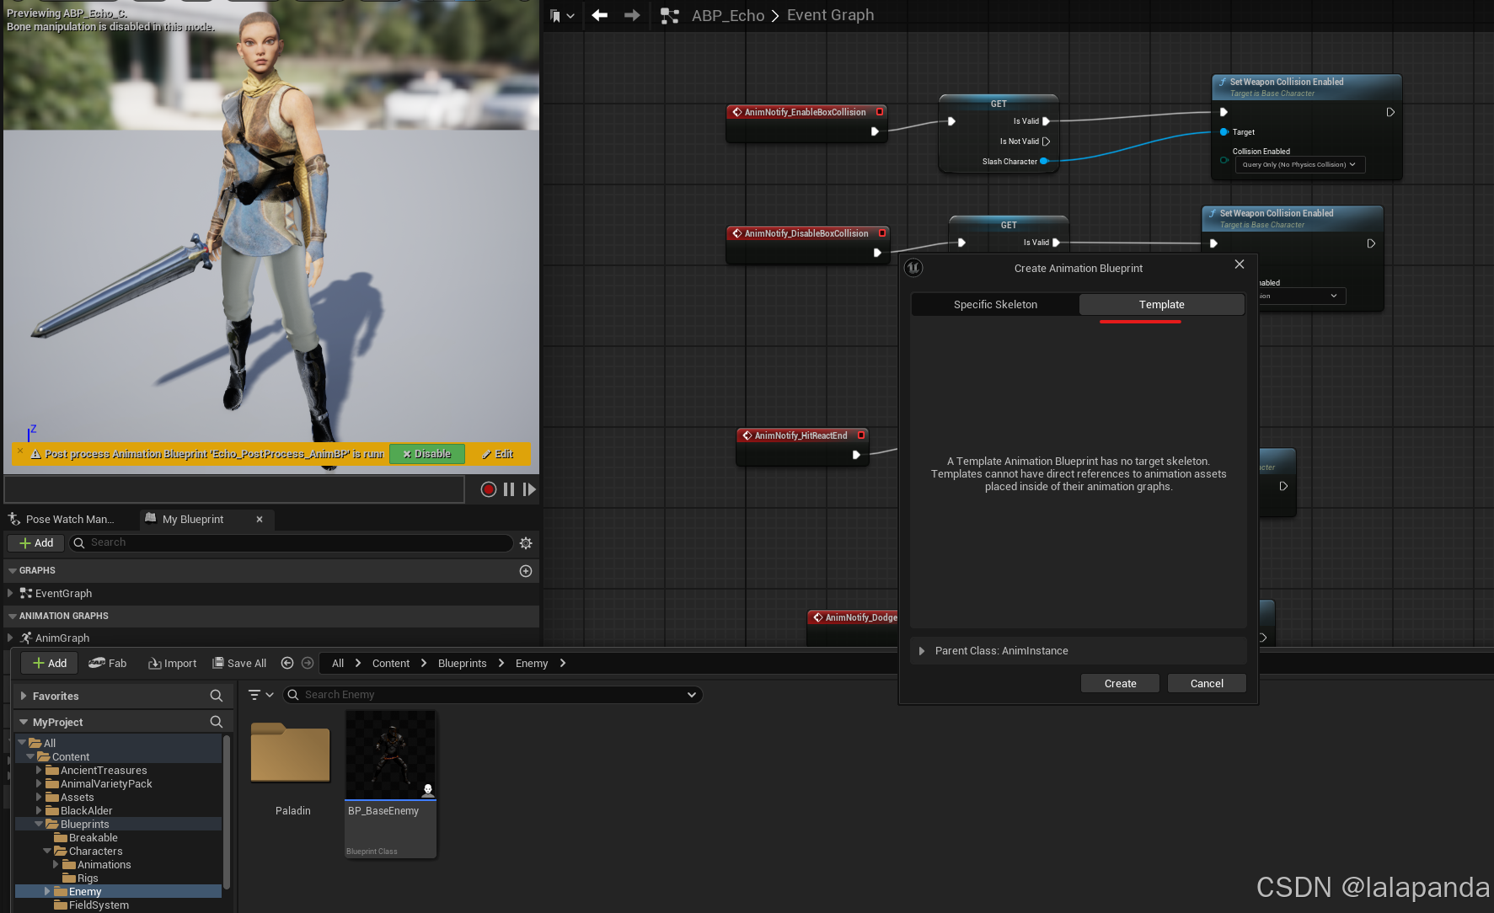The image size is (1494, 913).
Task: Focus the Search Enemy field
Action: pos(493,695)
